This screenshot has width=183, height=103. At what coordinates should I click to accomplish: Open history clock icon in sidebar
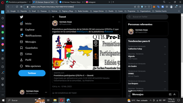tap(3, 67)
